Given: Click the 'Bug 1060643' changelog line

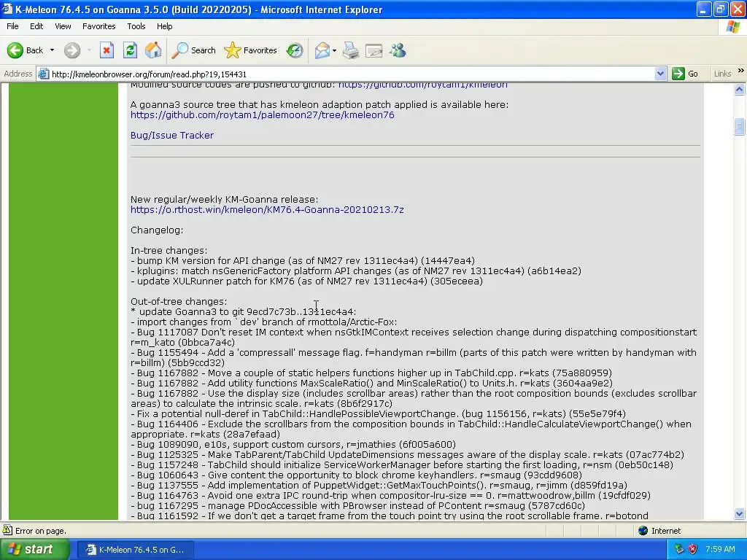Looking at the screenshot, I should click(356, 475).
